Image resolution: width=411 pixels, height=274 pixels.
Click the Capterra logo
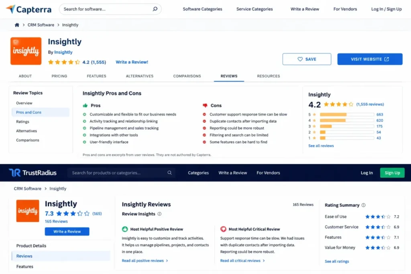28,10
